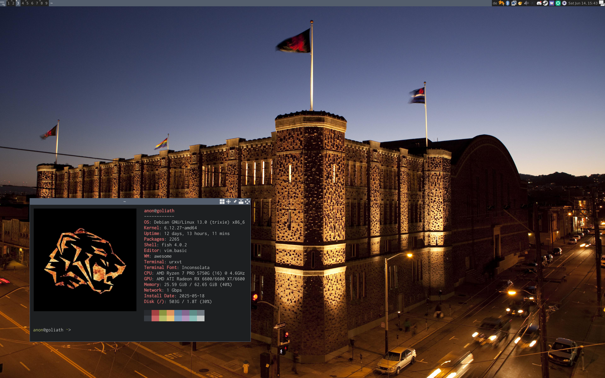
Task: Click the date and time clock
Action: [583, 3]
